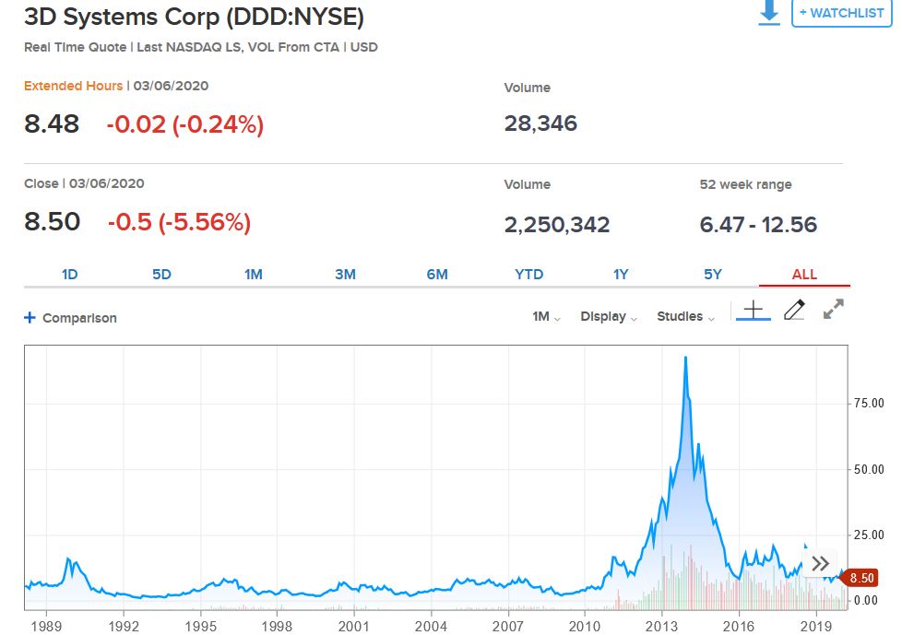Activate the pencil drawing tool
Image resolution: width=902 pixels, height=635 pixels.
[794, 311]
